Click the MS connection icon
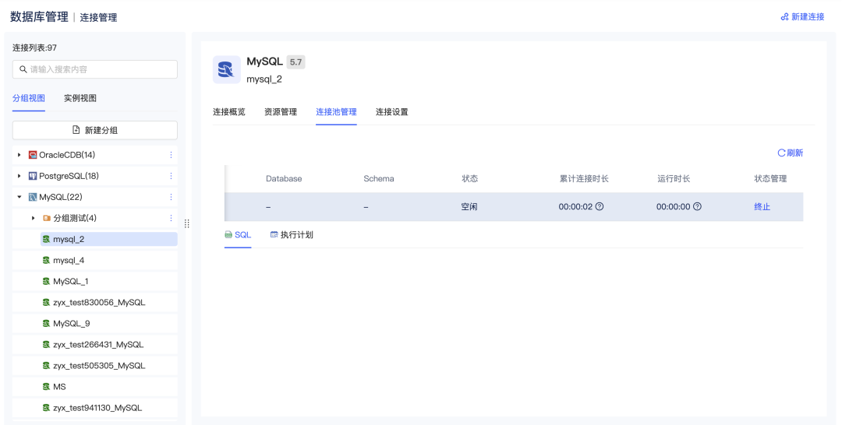This screenshot has height=425, width=842. point(46,386)
